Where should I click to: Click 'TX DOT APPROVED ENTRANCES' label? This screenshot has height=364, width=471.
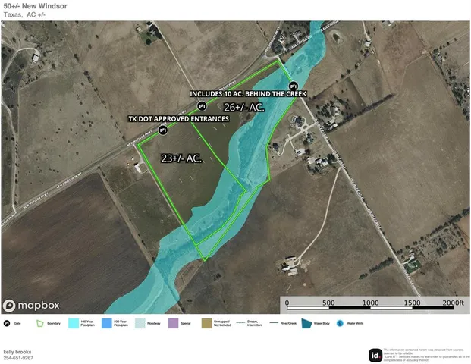(179, 118)
